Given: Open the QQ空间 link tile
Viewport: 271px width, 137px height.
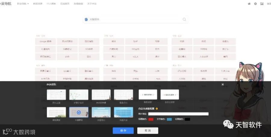Looking at the screenshot, I should [135, 49].
